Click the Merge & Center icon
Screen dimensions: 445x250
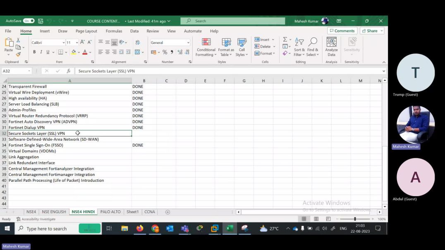[137, 52]
